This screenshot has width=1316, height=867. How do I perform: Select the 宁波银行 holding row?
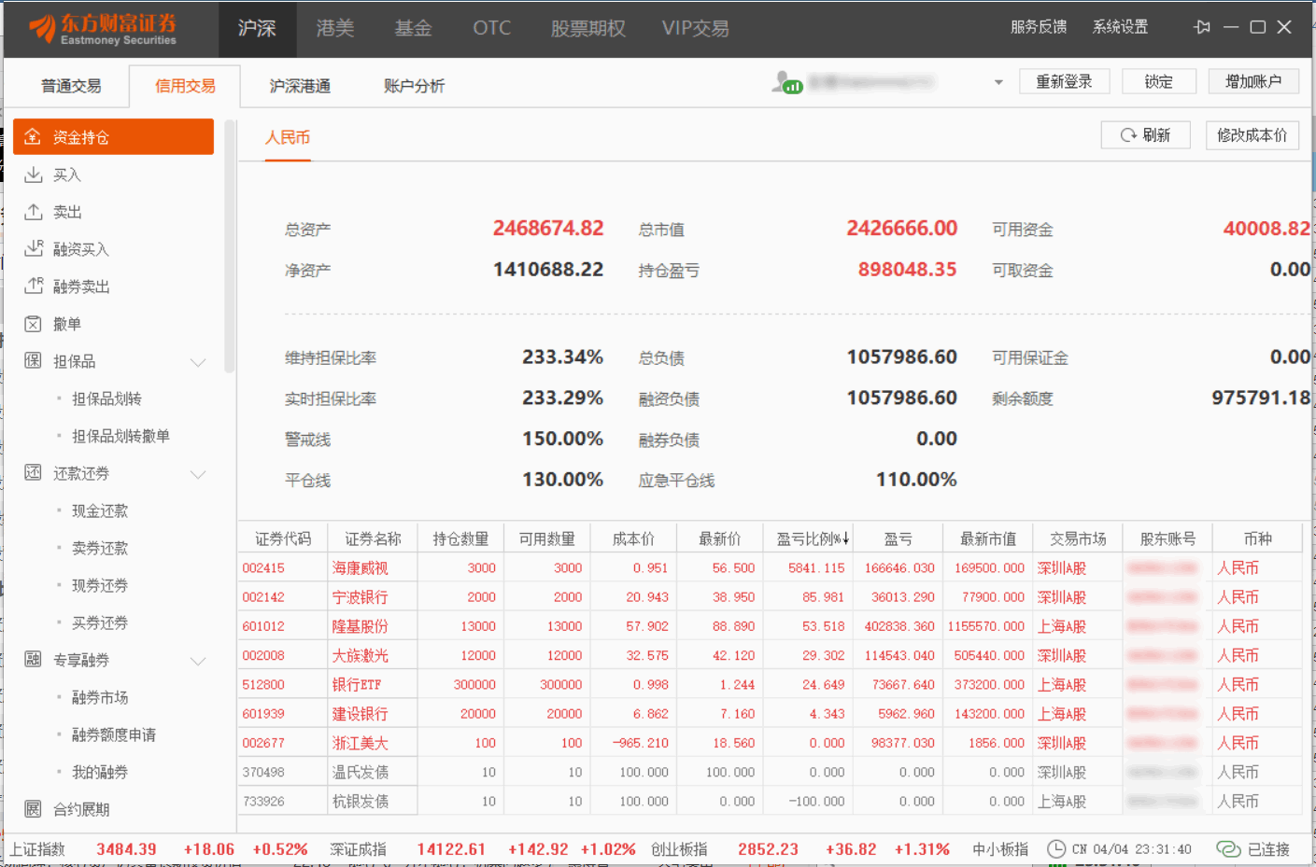[x=770, y=596]
